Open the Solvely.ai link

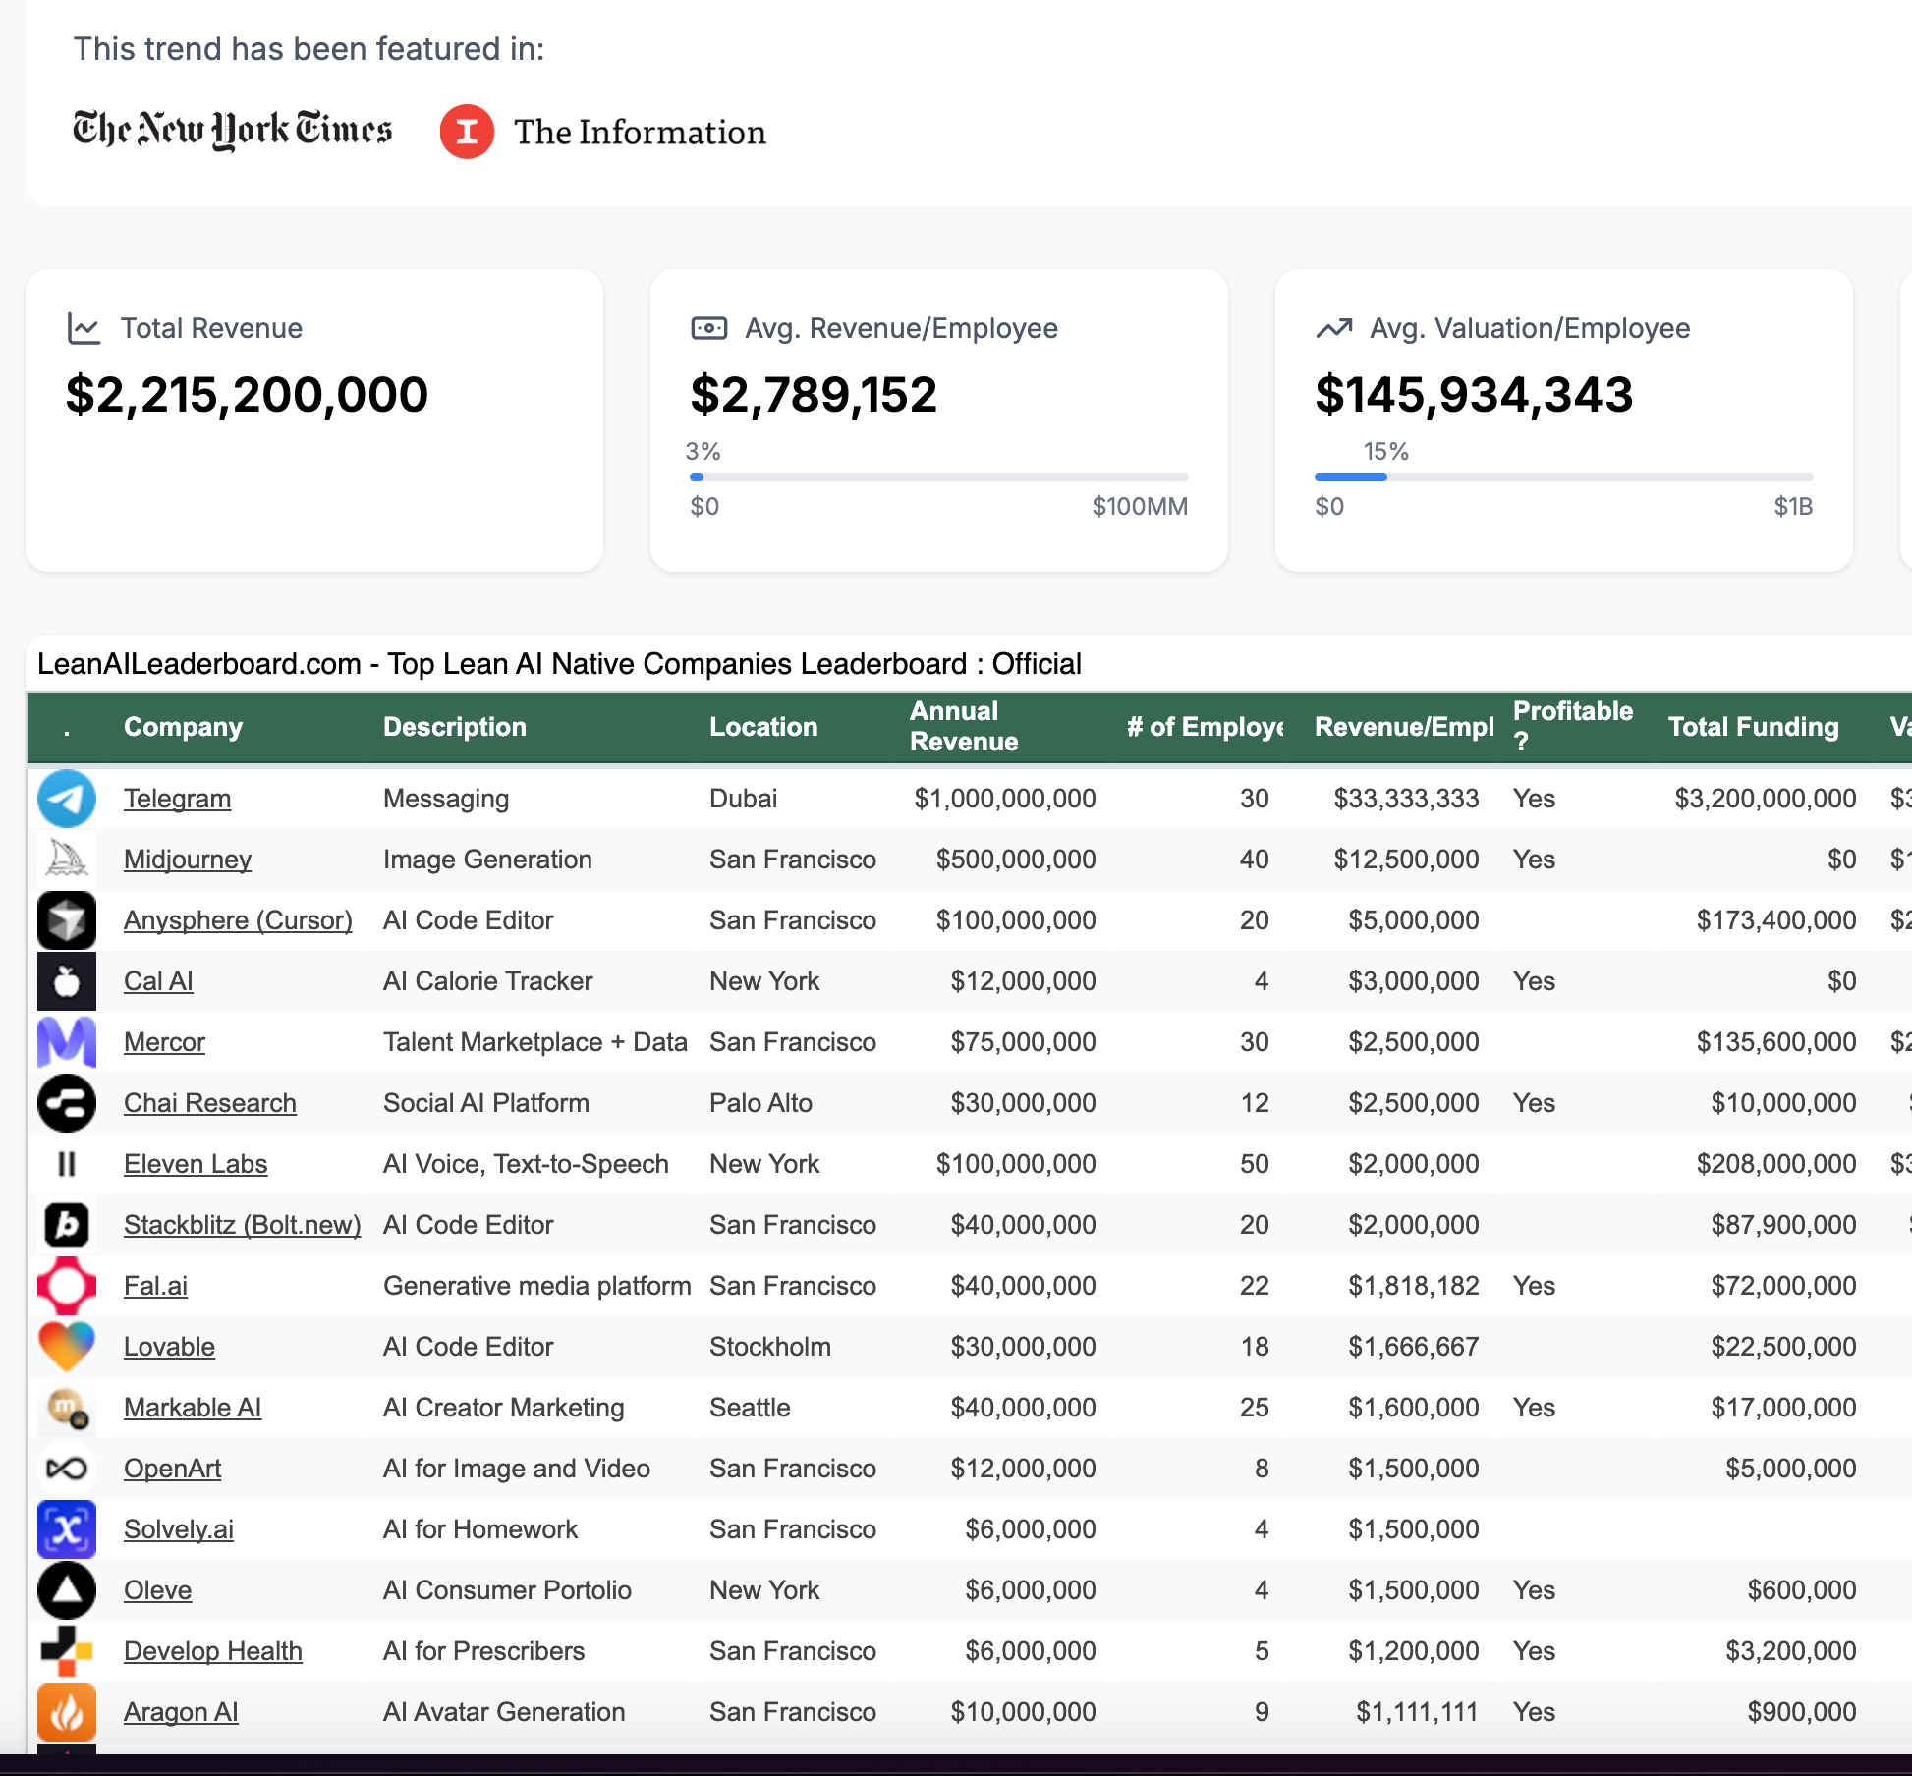pyautogui.click(x=179, y=1529)
